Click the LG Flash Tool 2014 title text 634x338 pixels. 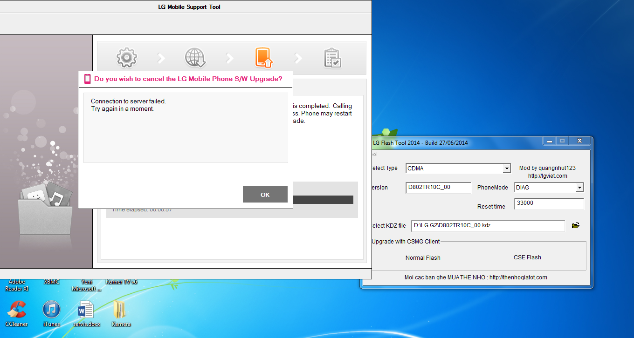420,142
